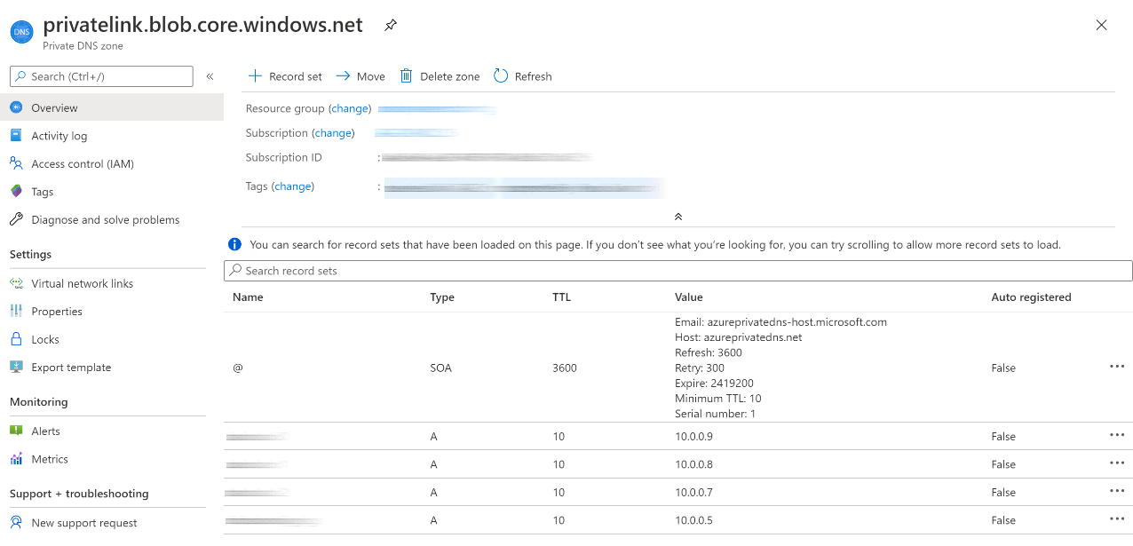Sort by the TTL column header
This screenshot has height=546, width=1133.
561,297
